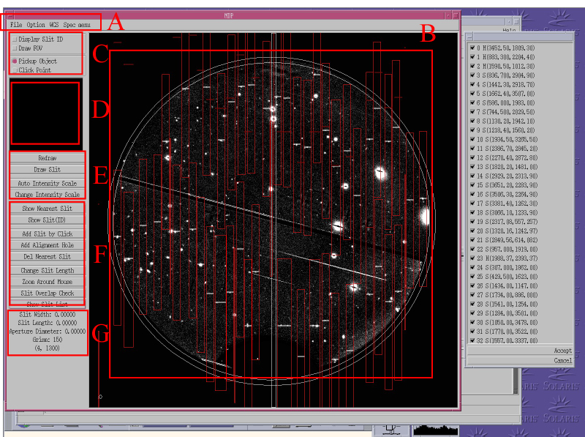The height and width of the screenshot is (437, 585).
Task: Run the Slit Overlap Check
Action: [x=47, y=293]
